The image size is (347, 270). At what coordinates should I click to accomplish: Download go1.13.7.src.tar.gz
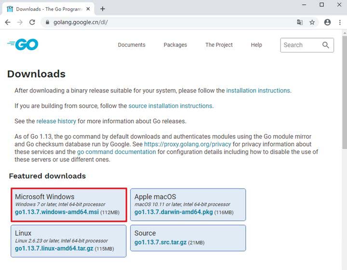[x=160, y=243]
